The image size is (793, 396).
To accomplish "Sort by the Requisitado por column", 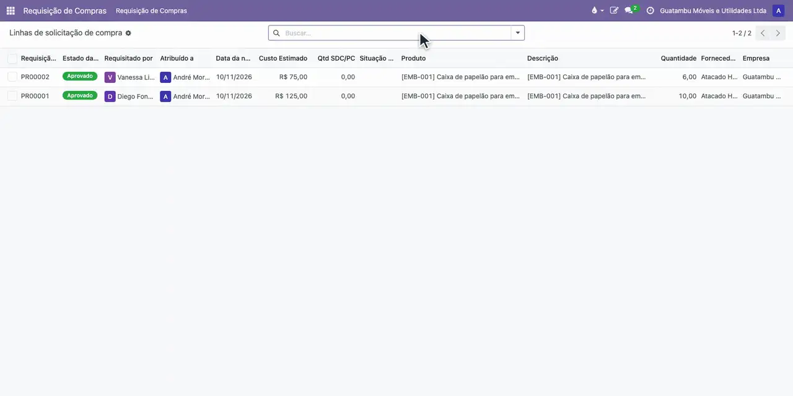I will (x=128, y=58).
